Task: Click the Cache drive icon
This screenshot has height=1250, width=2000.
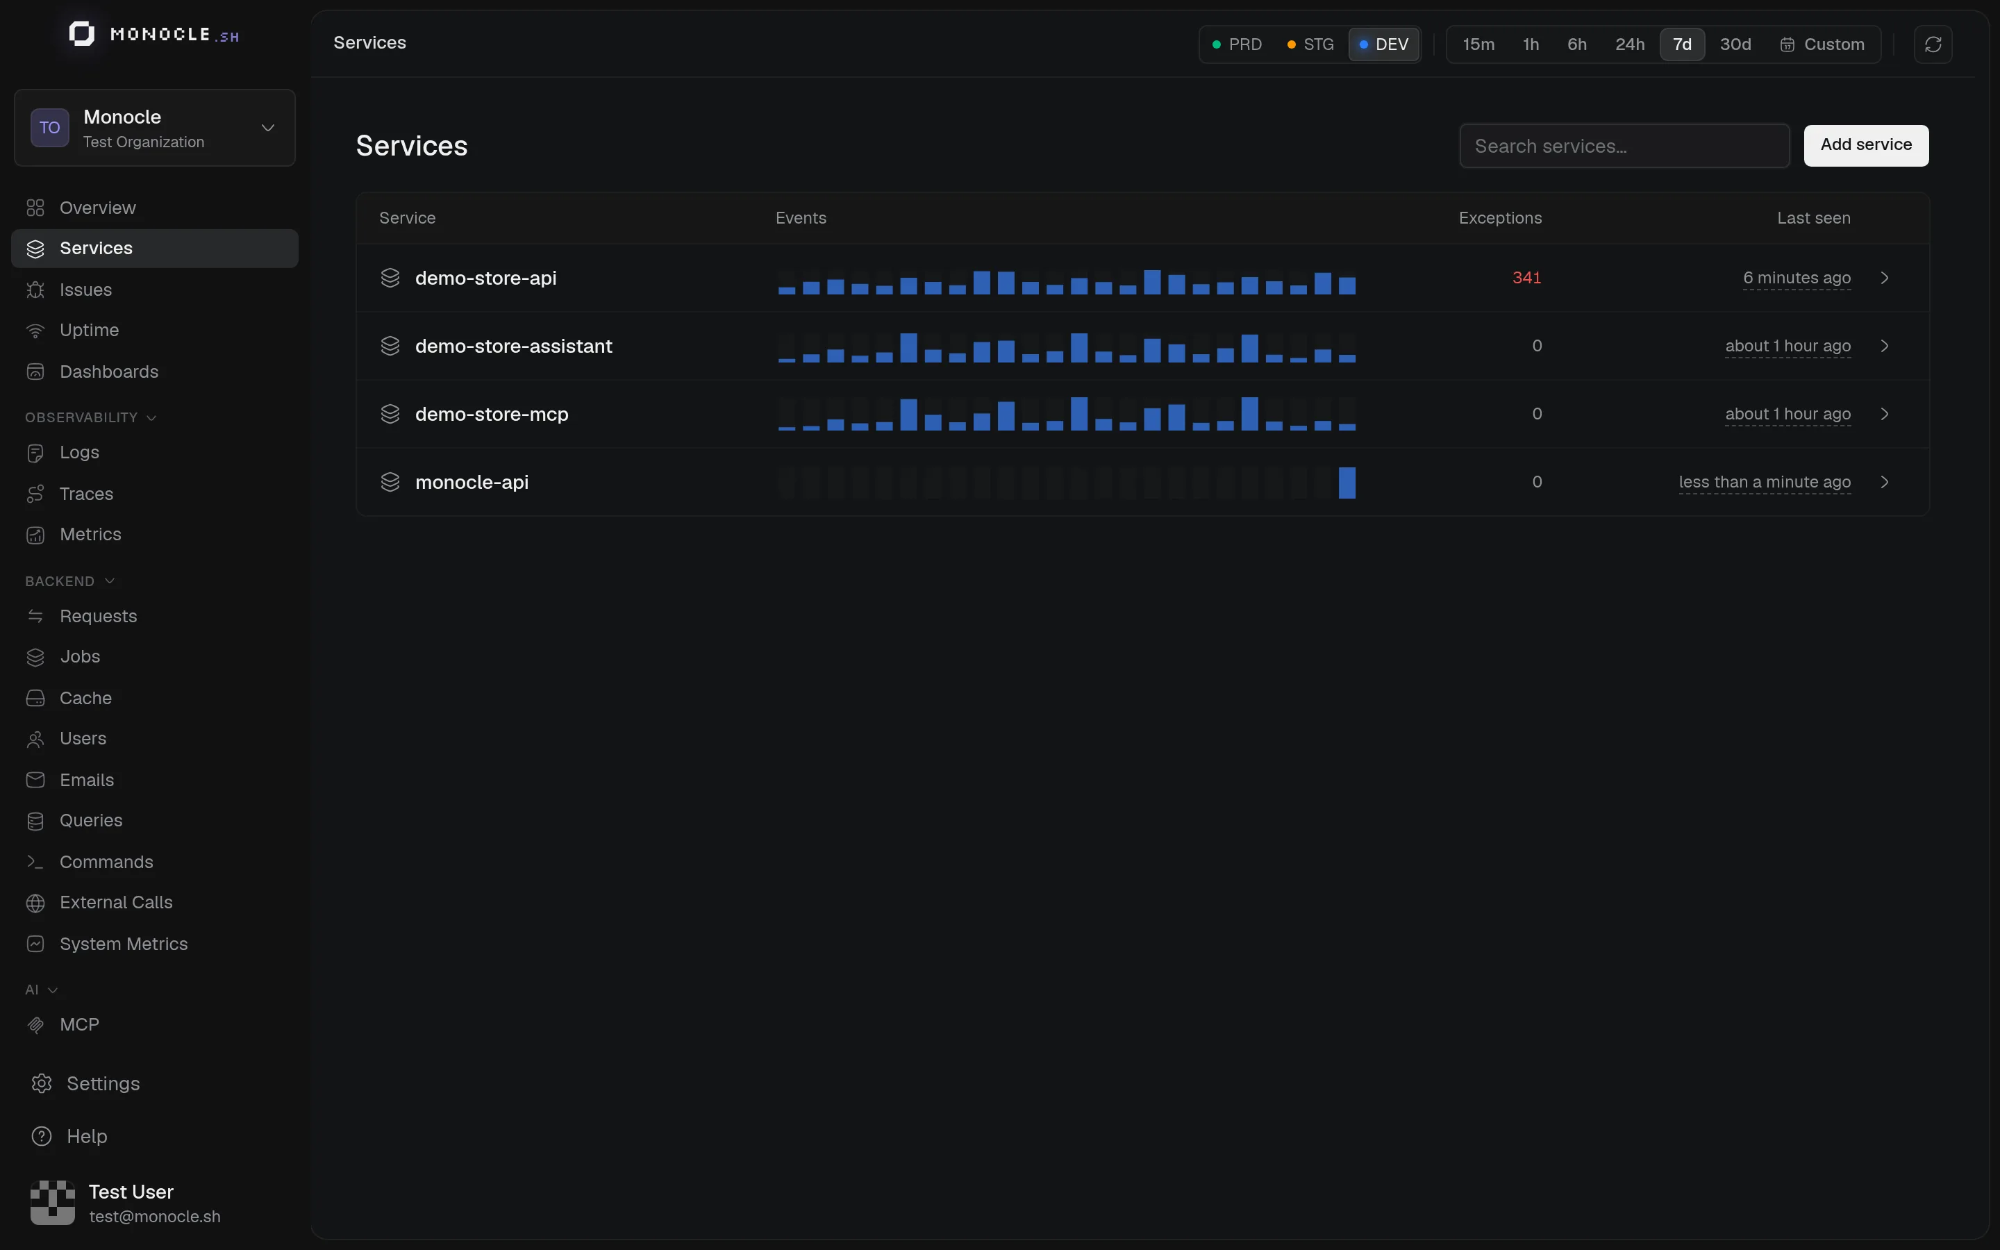Action: click(35, 698)
